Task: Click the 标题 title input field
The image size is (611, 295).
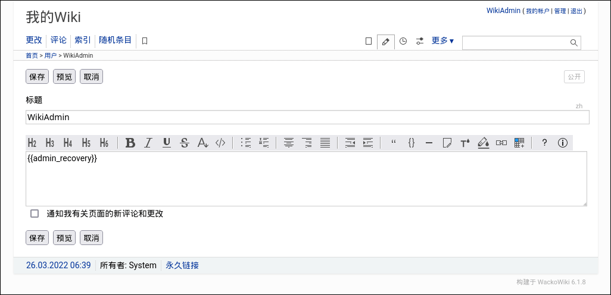Action: click(x=307, y=117)
